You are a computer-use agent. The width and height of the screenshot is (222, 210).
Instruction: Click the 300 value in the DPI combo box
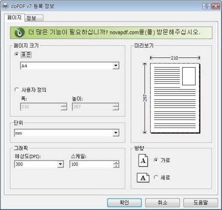[19, 164]
